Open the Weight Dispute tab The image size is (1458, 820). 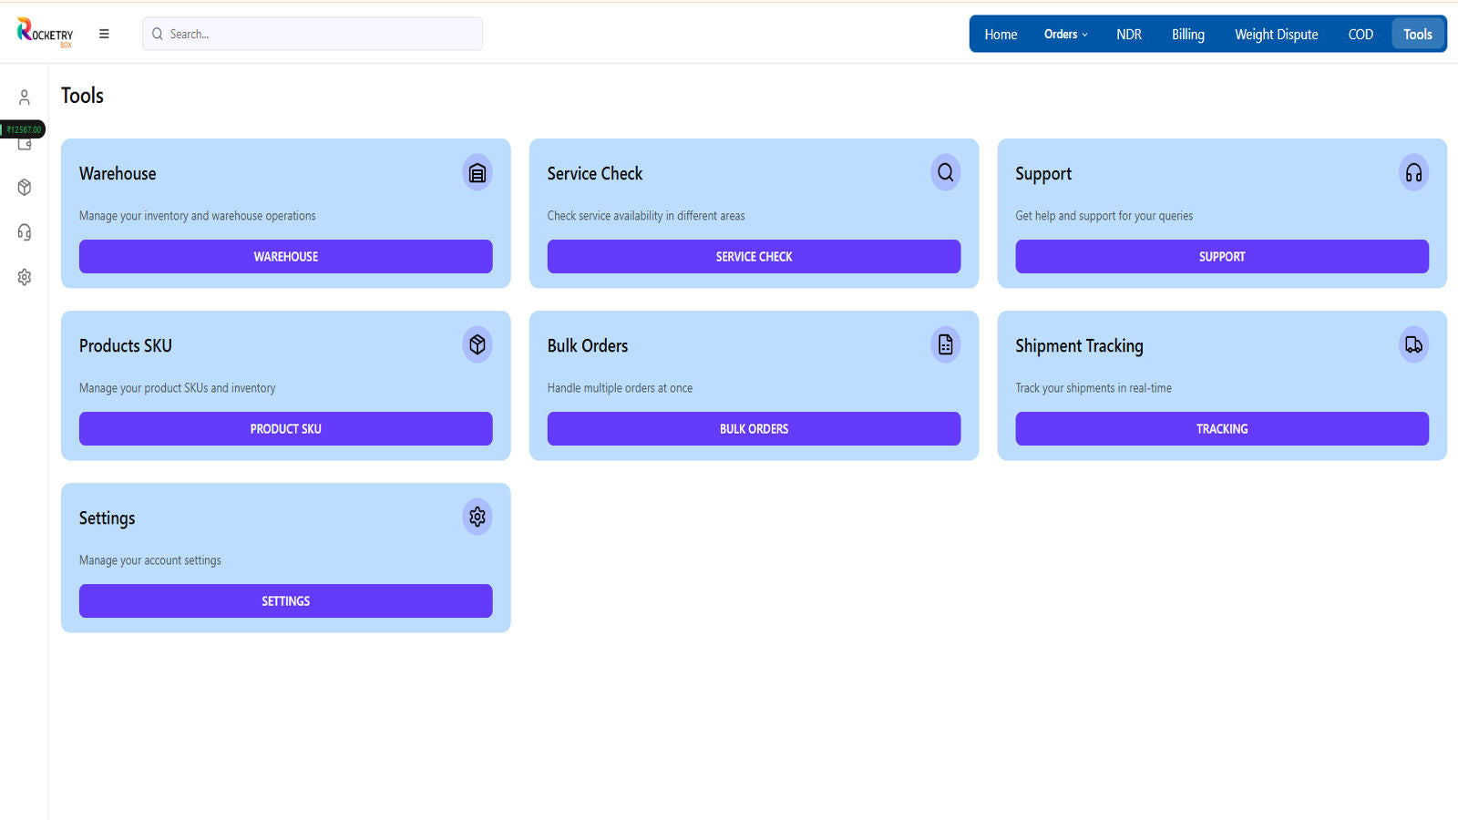pos(1276,35)
